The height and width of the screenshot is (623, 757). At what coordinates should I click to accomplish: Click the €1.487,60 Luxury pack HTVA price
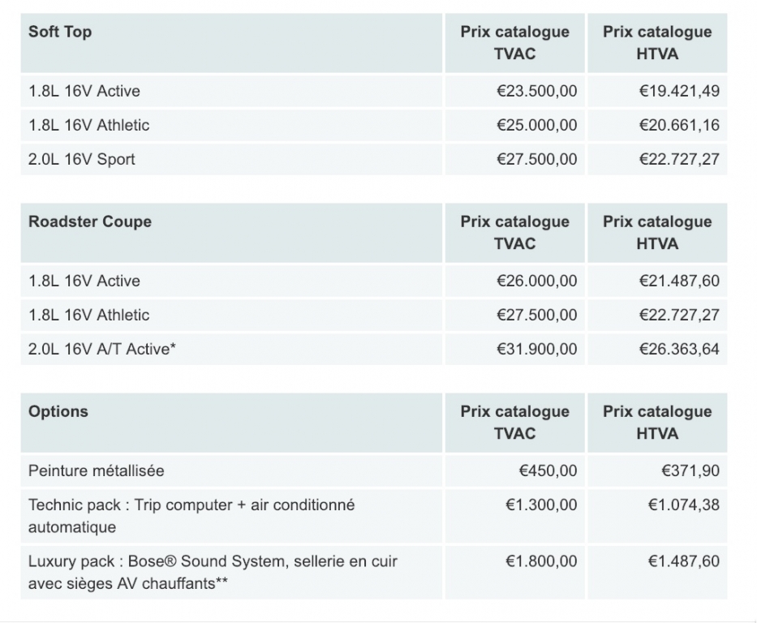683,561
